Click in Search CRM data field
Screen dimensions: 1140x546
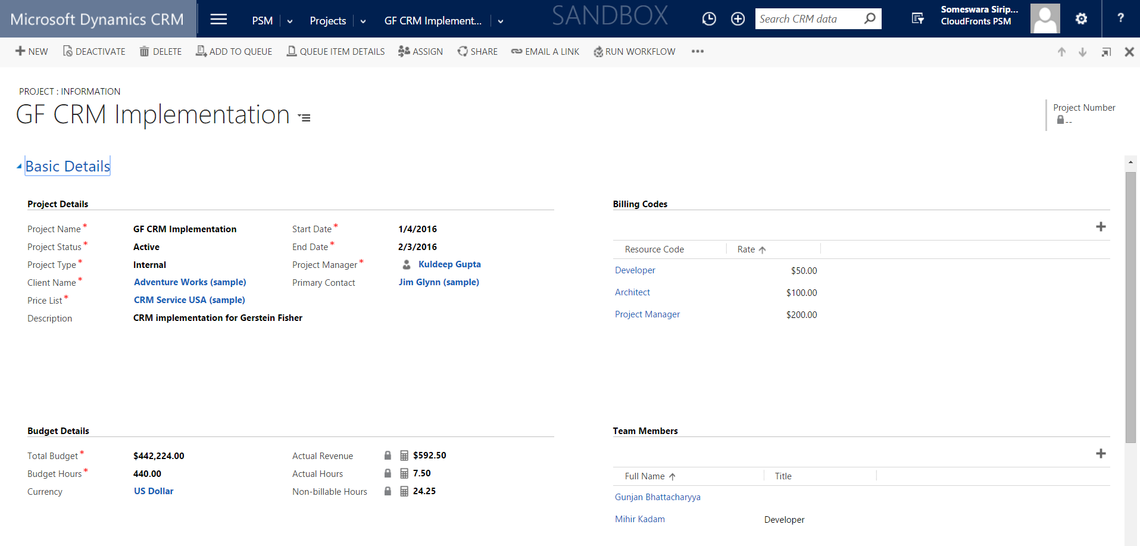coord(808,19)
